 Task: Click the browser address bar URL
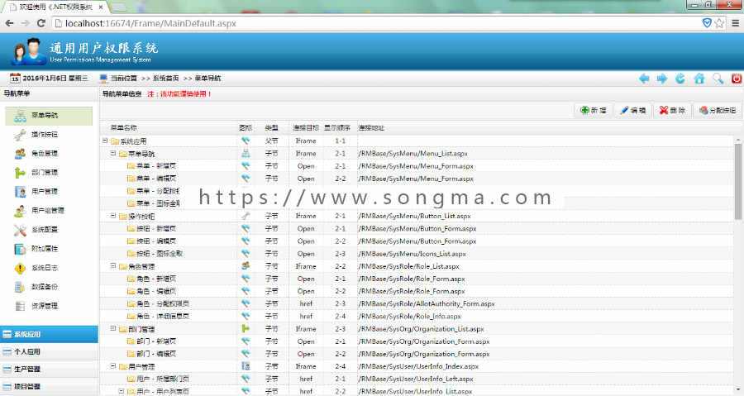[x=150, y=23]
